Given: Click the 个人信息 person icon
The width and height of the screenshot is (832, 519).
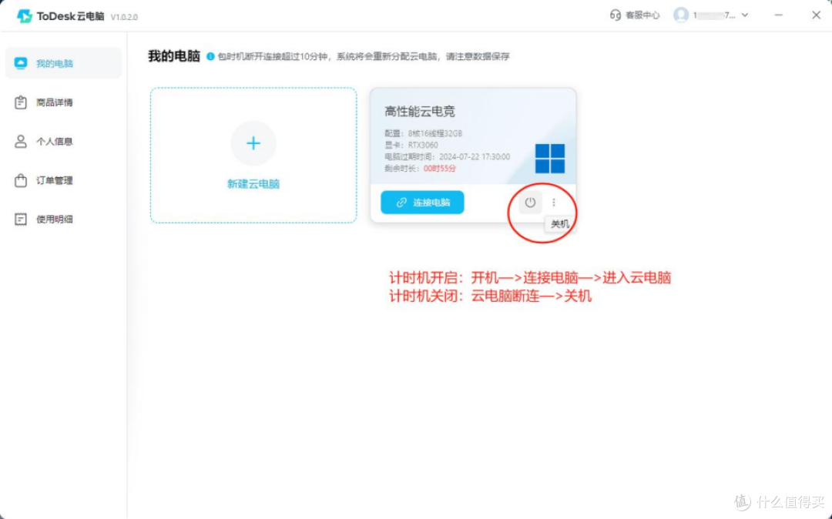Looking at the screenshot, I should click(21, 142).
